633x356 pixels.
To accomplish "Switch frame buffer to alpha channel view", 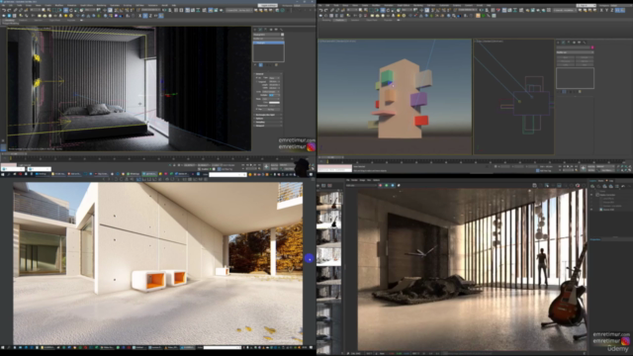I will tap(399, 185).
